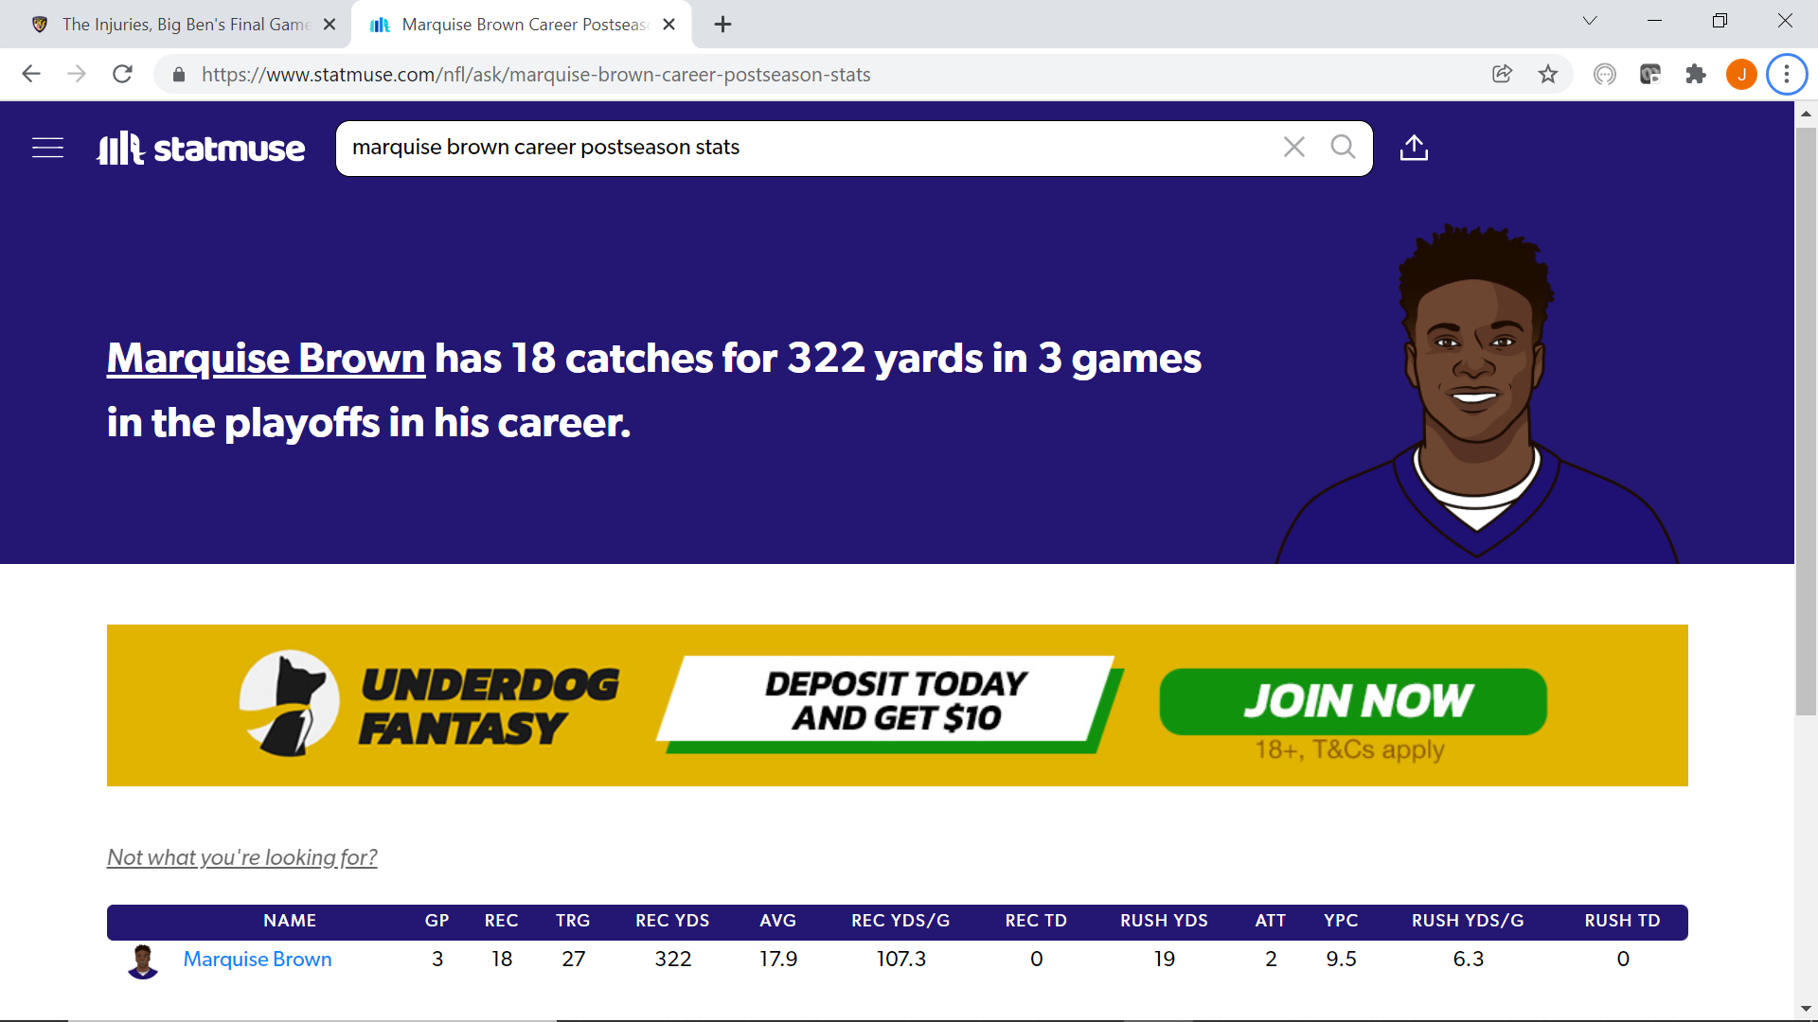Screen dimensions: 1818x1022
Task: Click the GP column header
Action: [x=437, y=921]
